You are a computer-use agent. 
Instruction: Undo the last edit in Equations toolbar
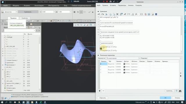coord(99,14)
